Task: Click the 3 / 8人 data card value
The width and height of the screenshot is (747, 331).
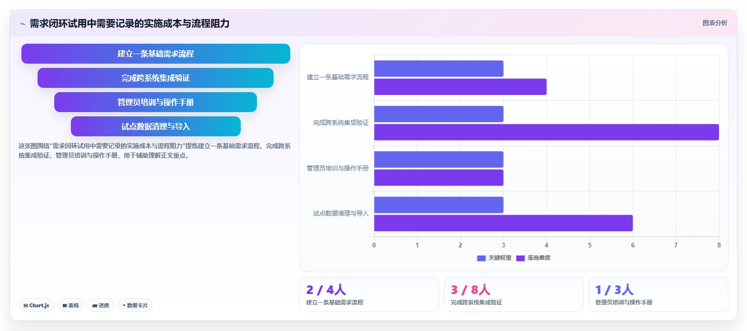Action: pyautogui.click(x=471, y=290)
